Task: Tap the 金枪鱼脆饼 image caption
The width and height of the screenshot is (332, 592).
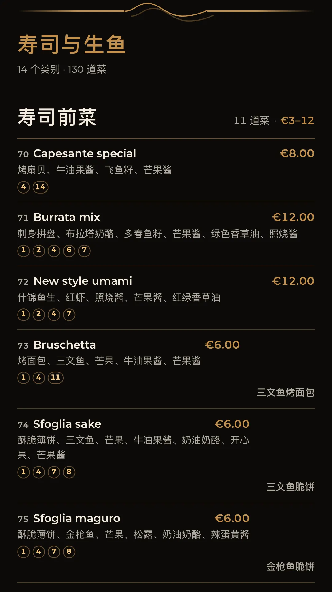Action: pos(290,566)
